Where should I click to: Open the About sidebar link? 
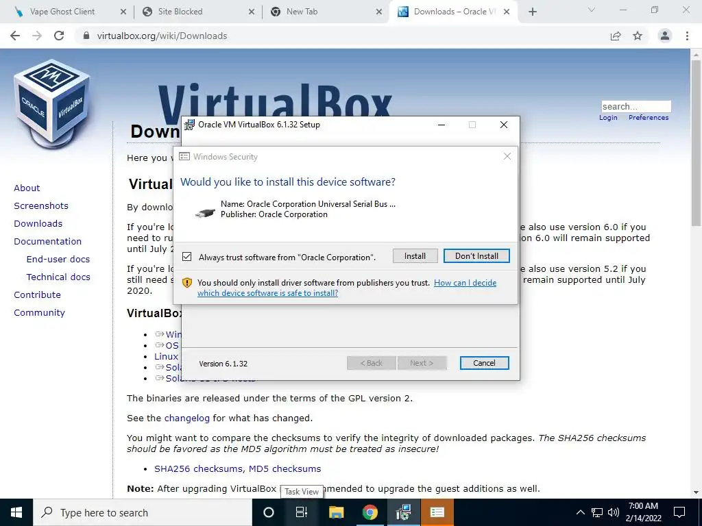tap(27, 188)
